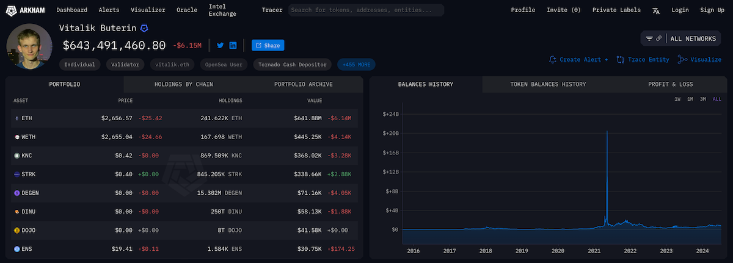Click the DEGEN token icon

(16, 193)
